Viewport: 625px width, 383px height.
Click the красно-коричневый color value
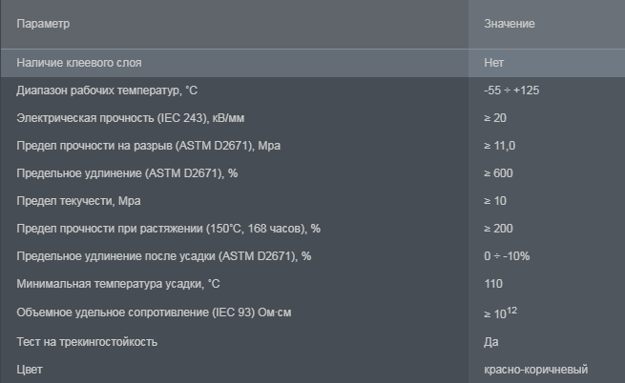pos(535,370)
